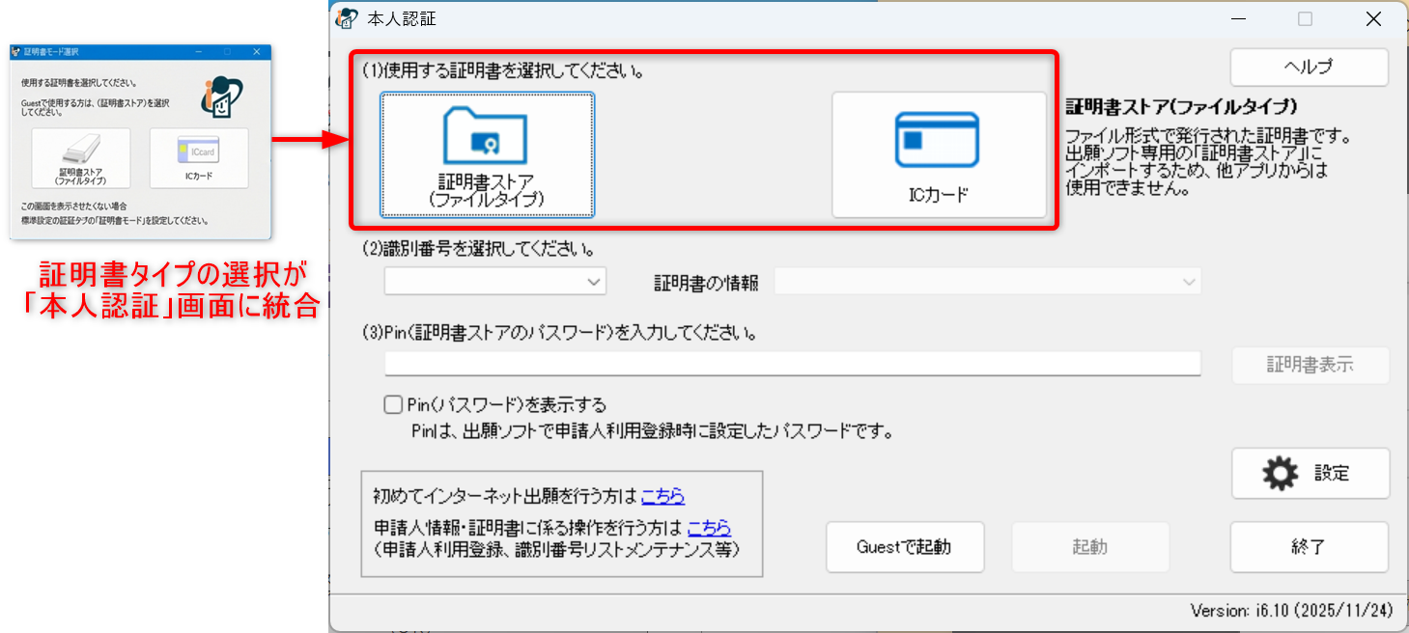
Task: Click the 起動 button
Action: tap(1089, 547)
